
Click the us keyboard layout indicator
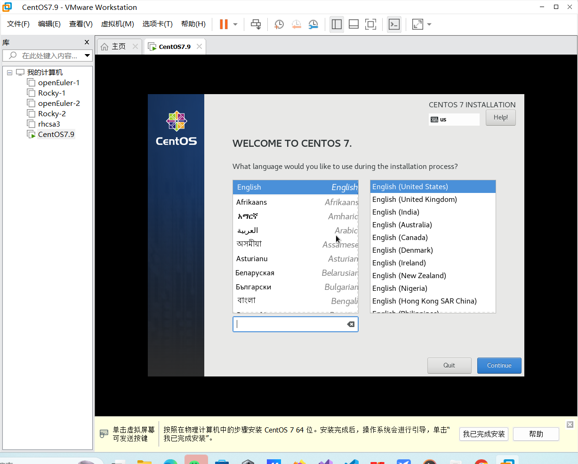(454, 120)
